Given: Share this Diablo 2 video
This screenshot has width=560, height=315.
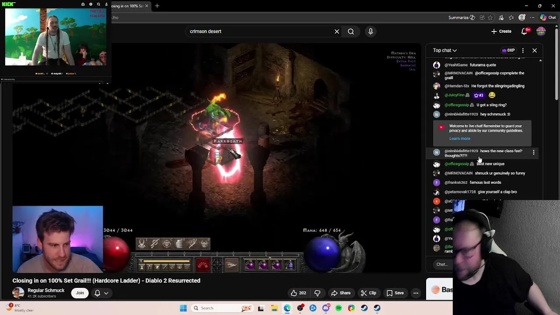Looking at the screenshot, I should click(341, 293).
